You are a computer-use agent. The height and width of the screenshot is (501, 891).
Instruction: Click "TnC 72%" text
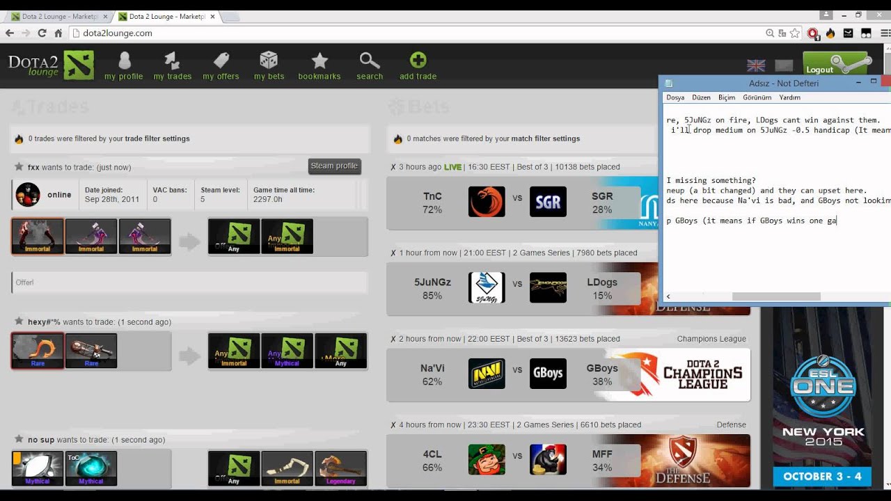click(x=432, y=202)
